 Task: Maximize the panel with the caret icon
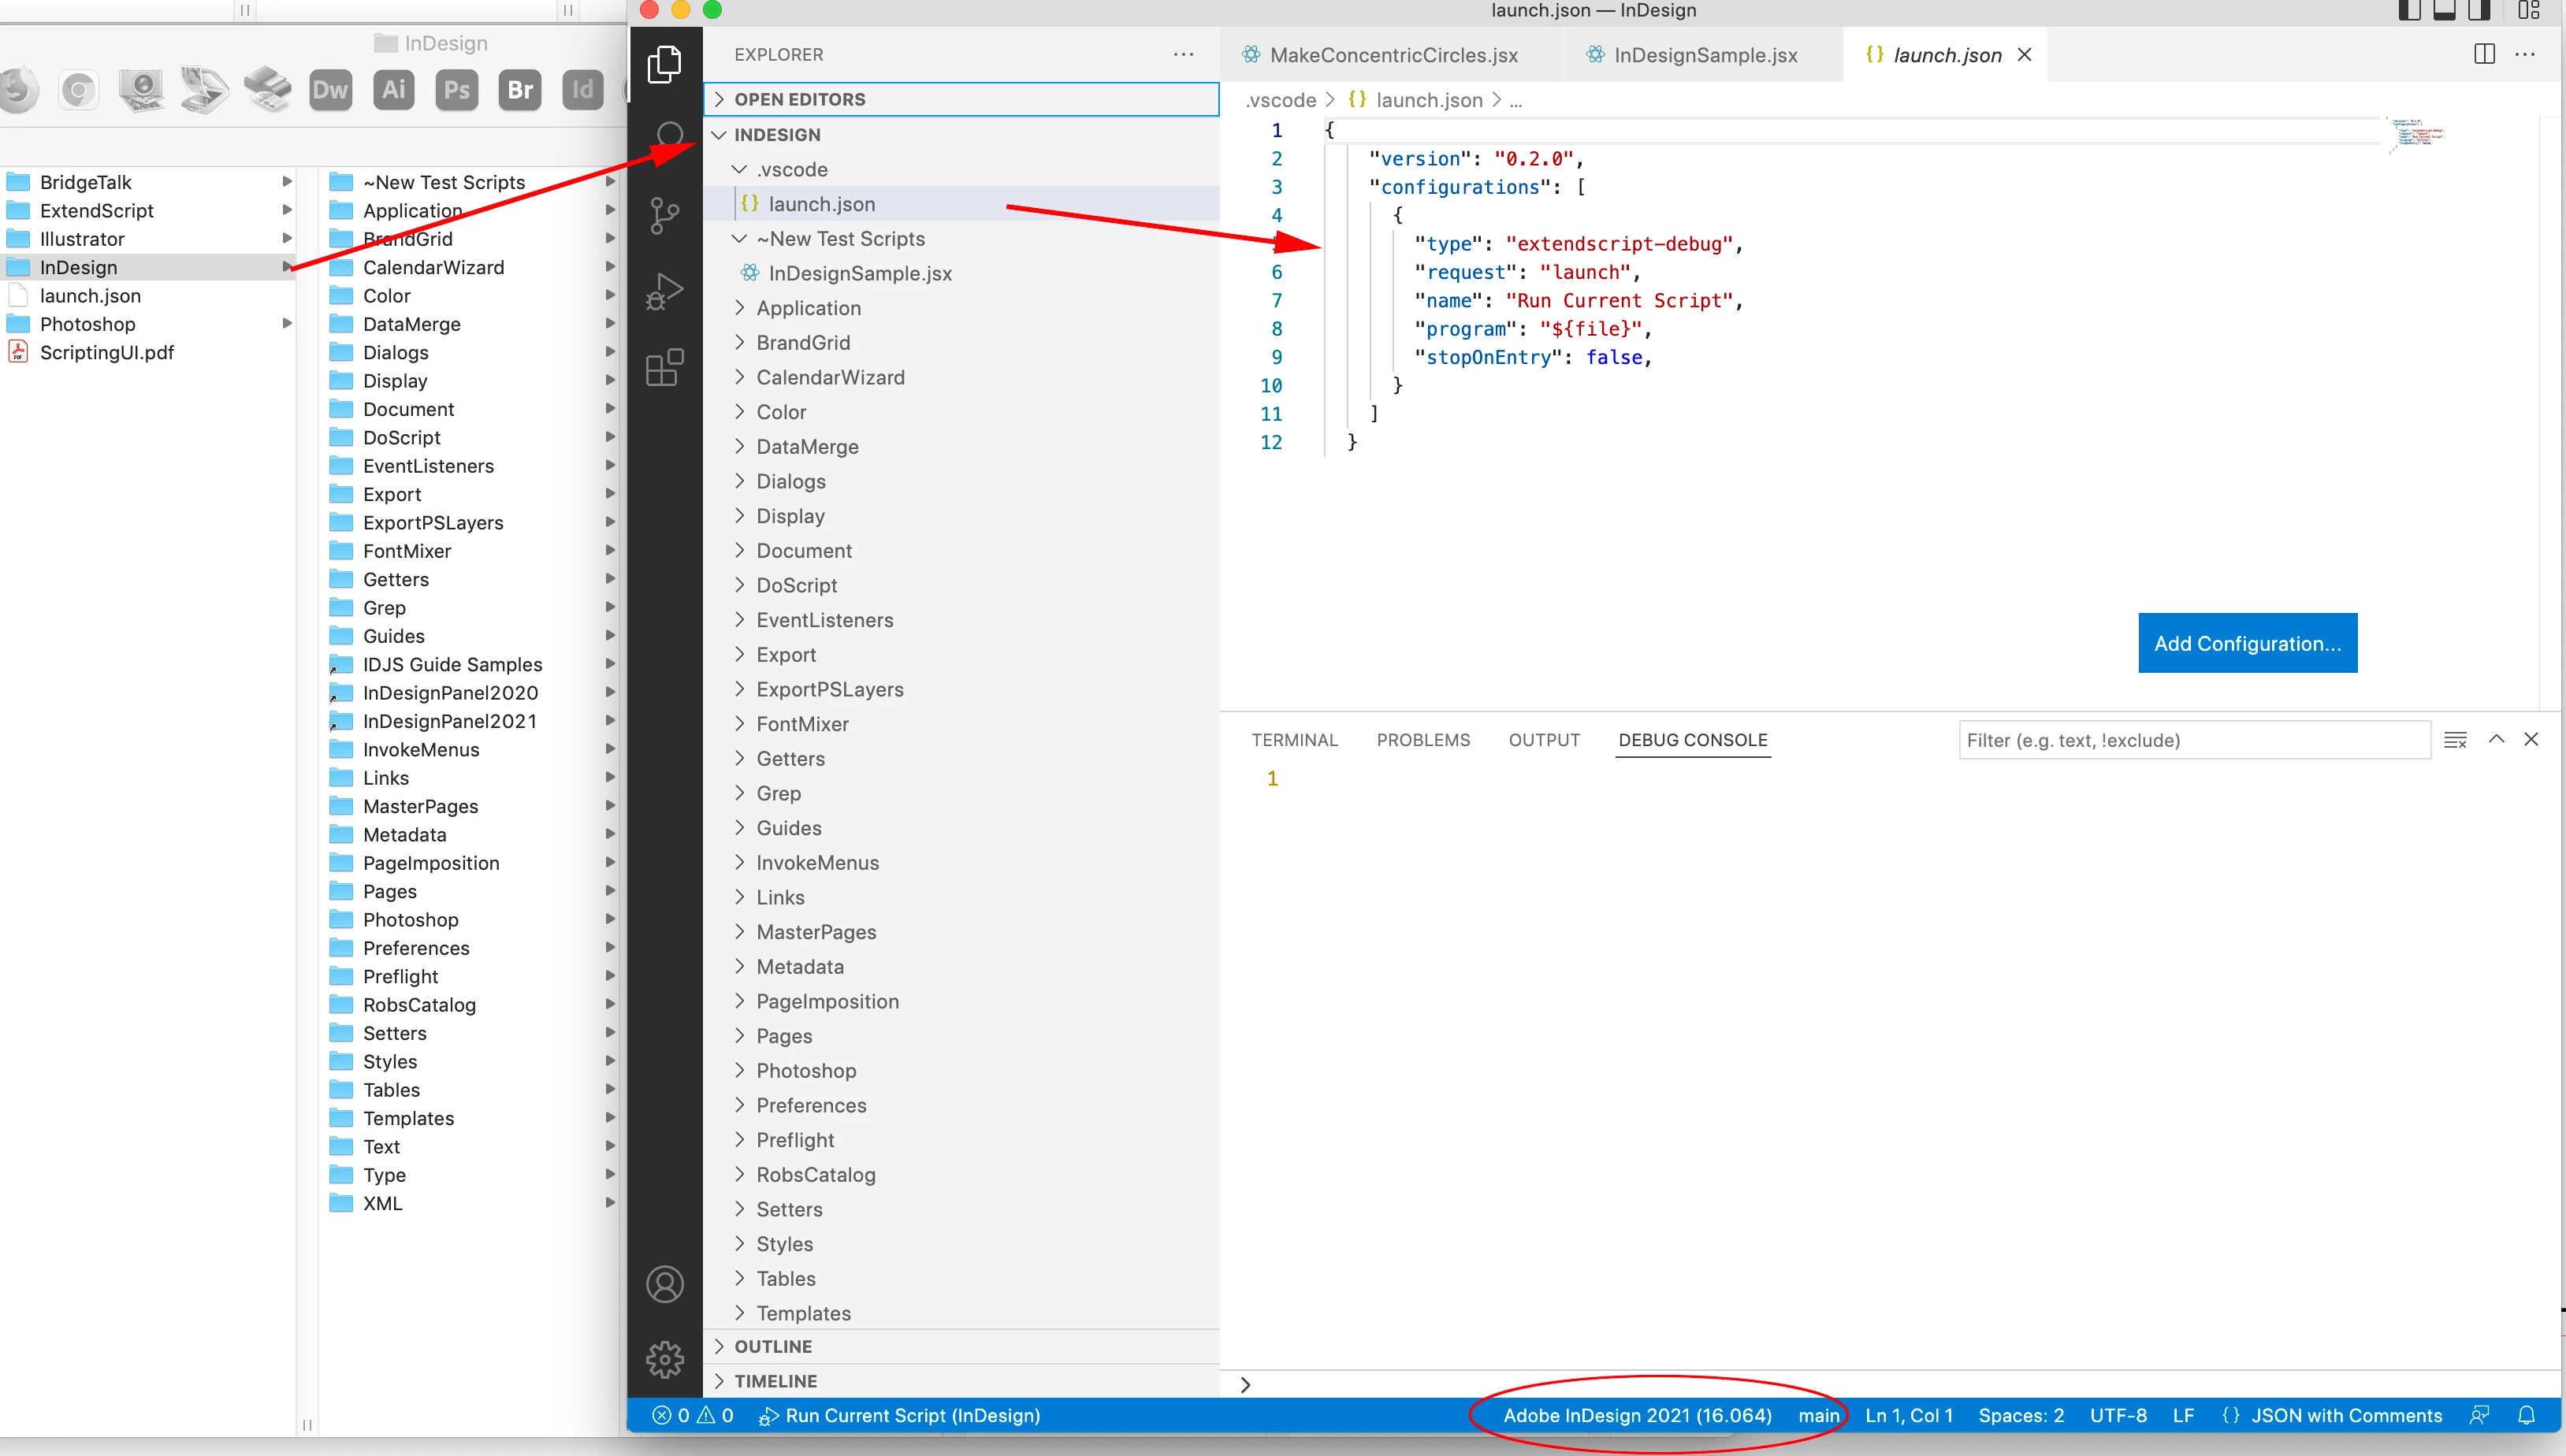point(2496,739)
